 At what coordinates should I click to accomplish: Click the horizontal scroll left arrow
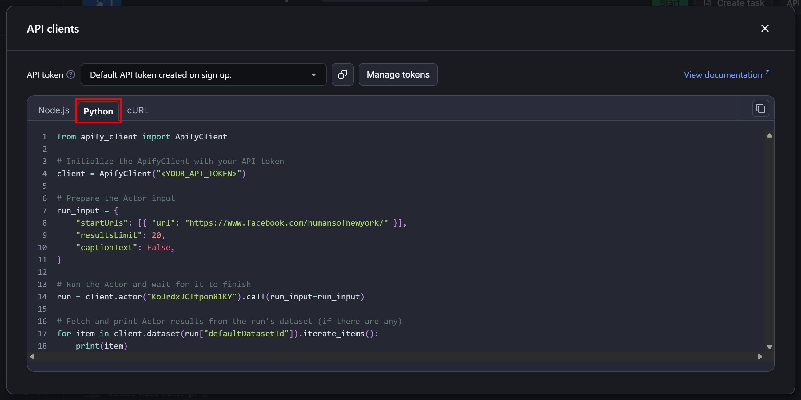click(32, 357)
